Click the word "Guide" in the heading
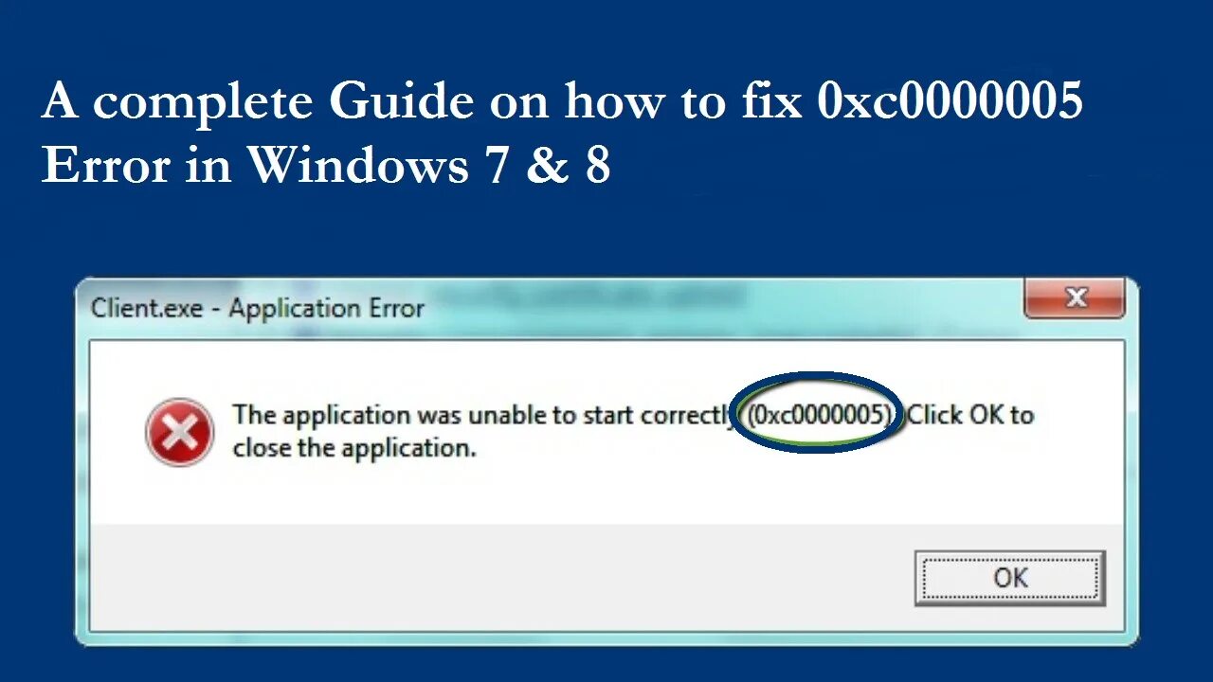1213x682 pixels. [401, 101]
